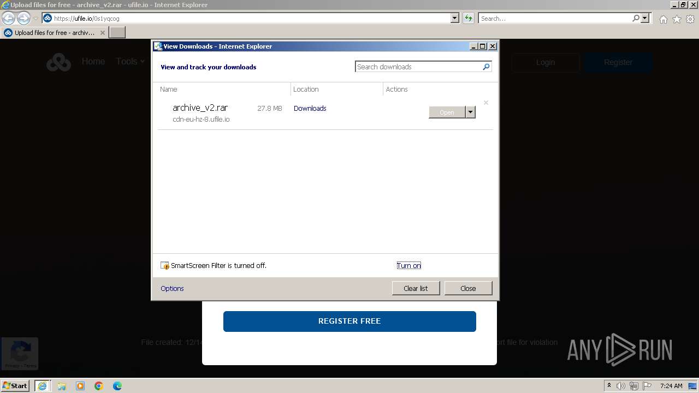The width and height of the screenshot is (699, 393).
Task: Turn on the SmartScreen Filter link
Action: point(408,265)
